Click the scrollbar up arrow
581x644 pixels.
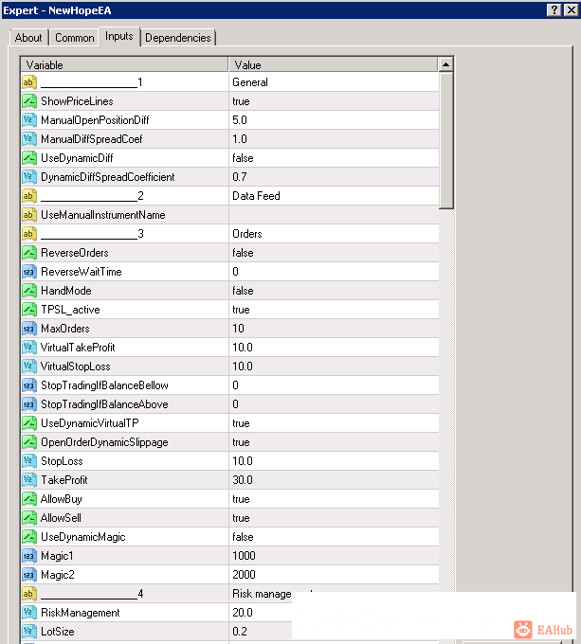[445, 64]
